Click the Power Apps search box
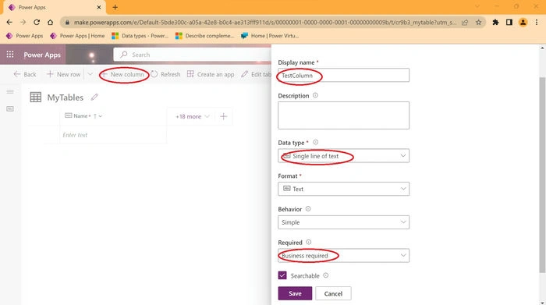The height and width of the screenshot is (305, 546). point(192,55)
